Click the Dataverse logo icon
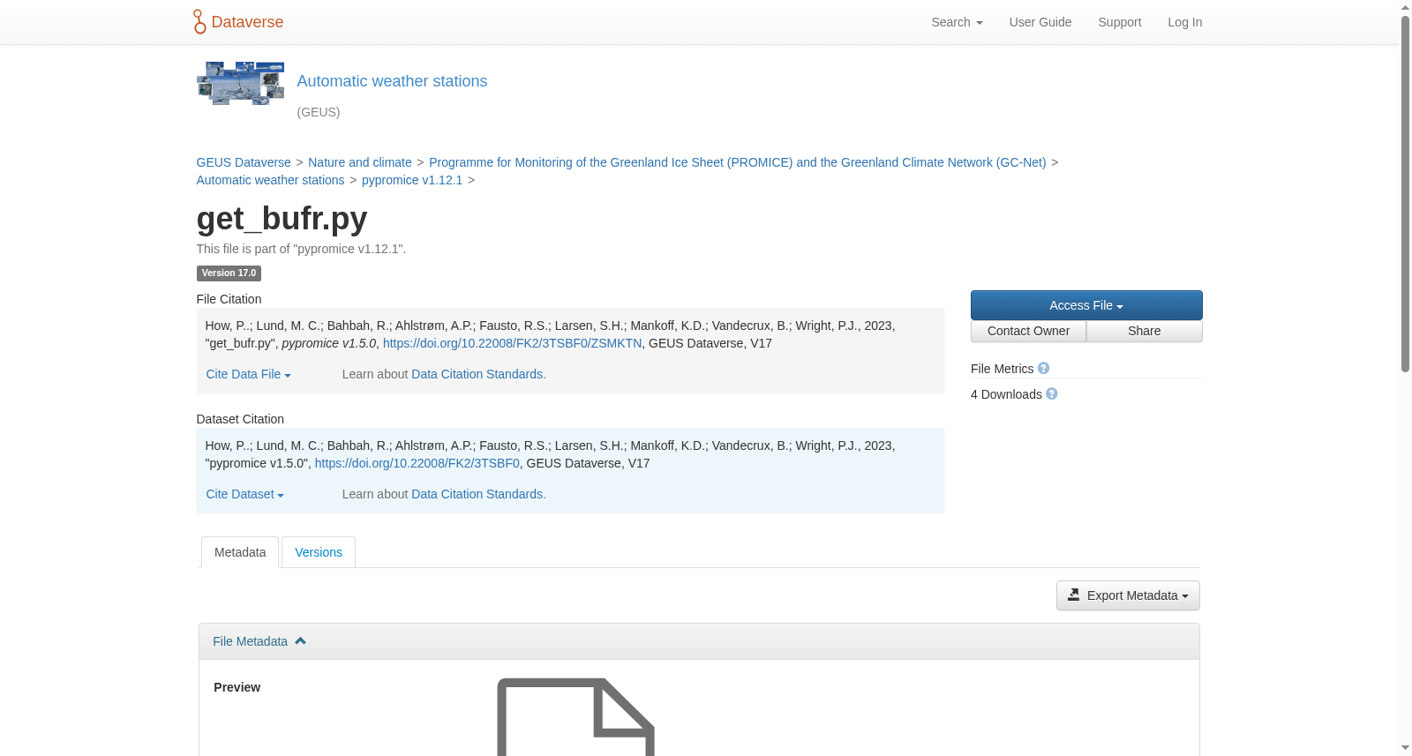Image resolution: width=1412 pixels, height=756 pixels. coord(199,22)
